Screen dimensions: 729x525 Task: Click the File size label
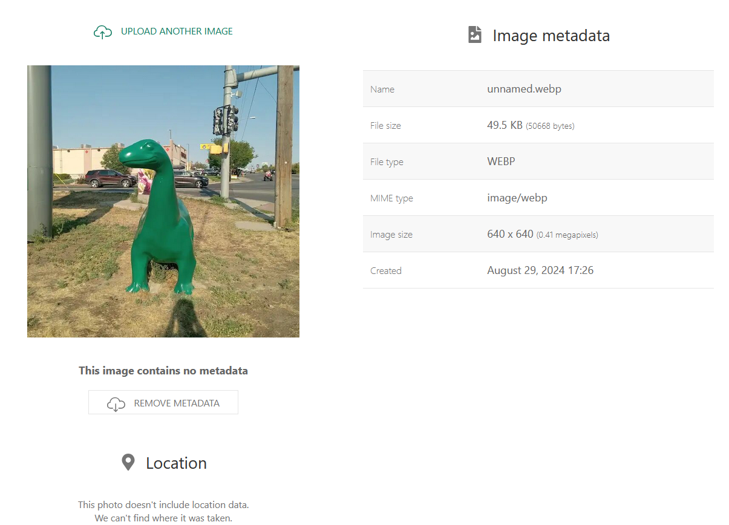tap(385, 126)
